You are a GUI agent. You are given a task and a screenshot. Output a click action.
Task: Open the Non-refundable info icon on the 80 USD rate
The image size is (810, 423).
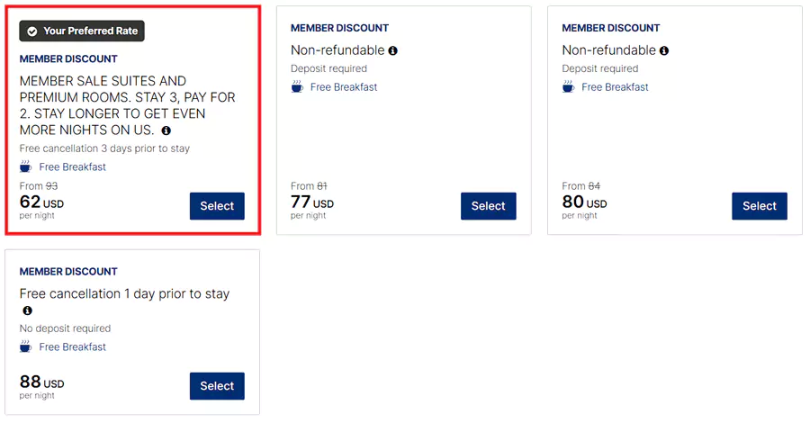[664, 51]
